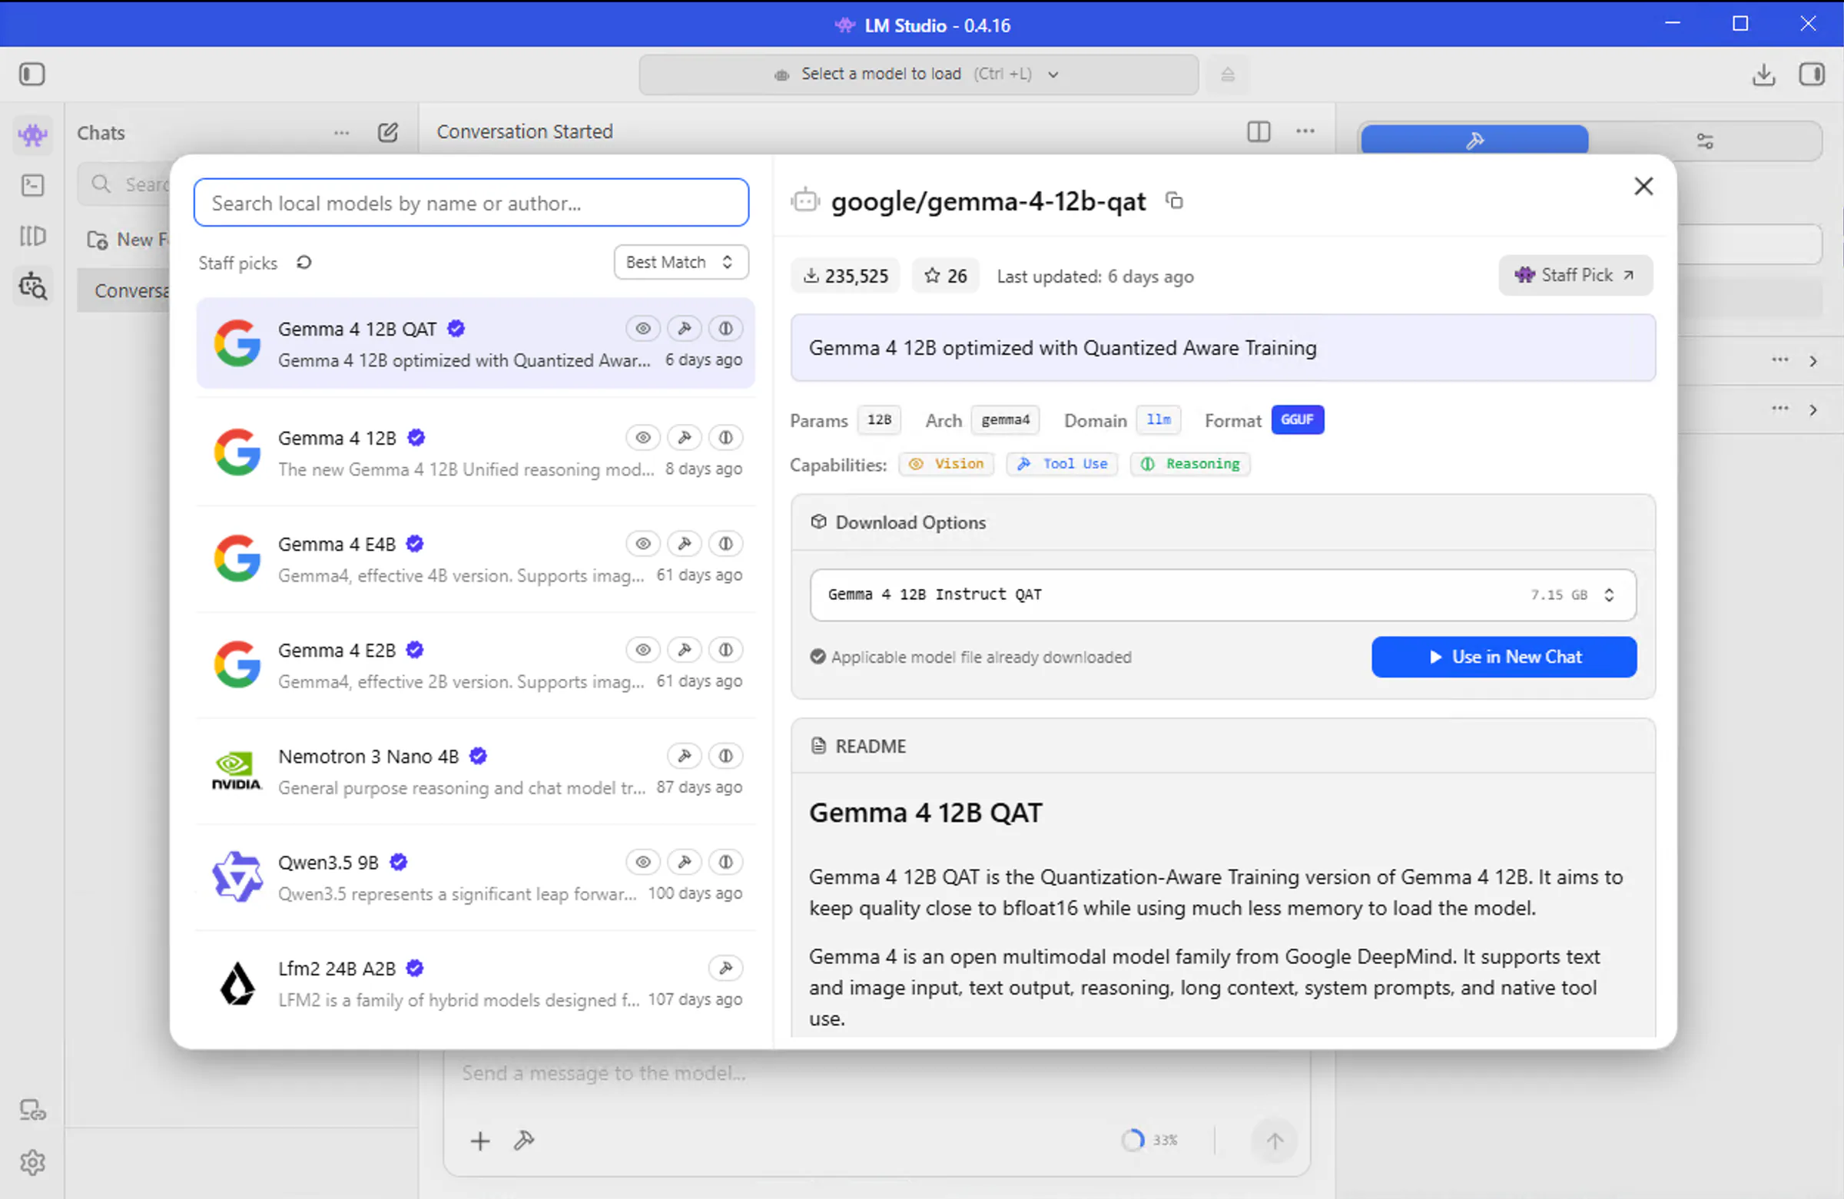Create a new chat with pencil icon
This screenshot has width=1844, height=1199.
388,132
